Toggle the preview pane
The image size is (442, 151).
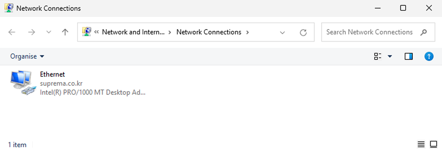click(x=408, y=56)
